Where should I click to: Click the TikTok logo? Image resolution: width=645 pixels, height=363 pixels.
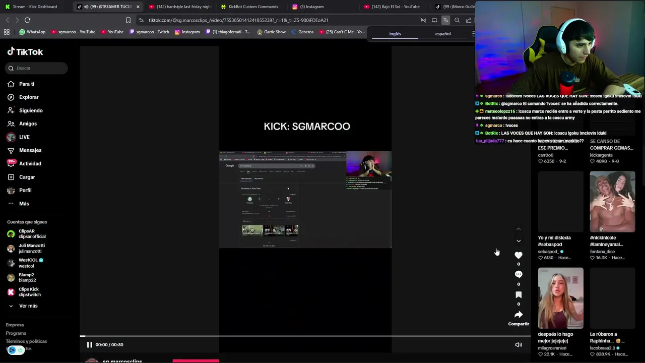(x=25, y=51)
